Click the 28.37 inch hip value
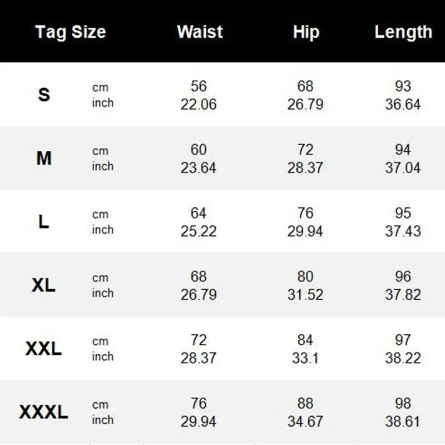Screen dimensions: 445x445 [x=305, y=168]
